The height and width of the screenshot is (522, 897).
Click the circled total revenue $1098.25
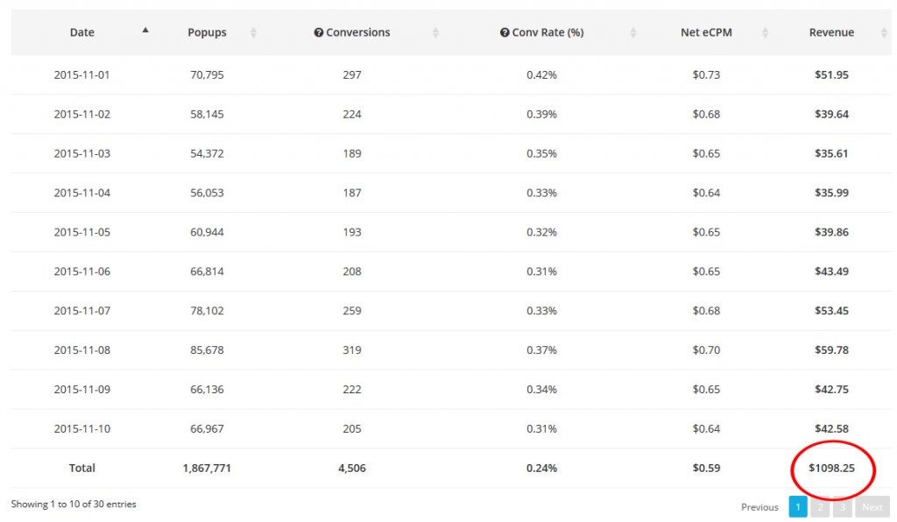(831, 469)
